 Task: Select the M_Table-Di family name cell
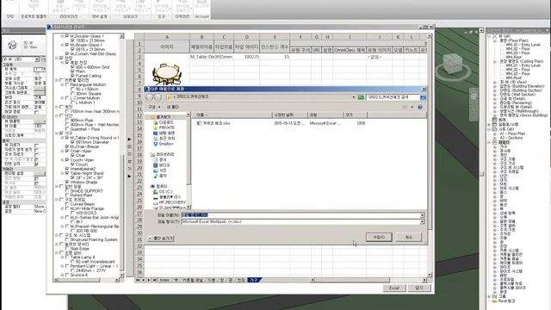click(x=201, y=57)
